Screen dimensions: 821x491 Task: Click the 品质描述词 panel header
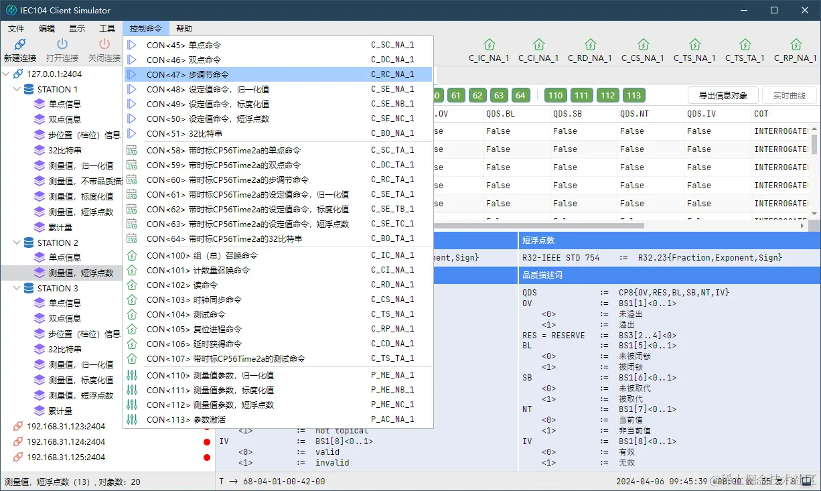pyautogui.click(x=668, y=275)
